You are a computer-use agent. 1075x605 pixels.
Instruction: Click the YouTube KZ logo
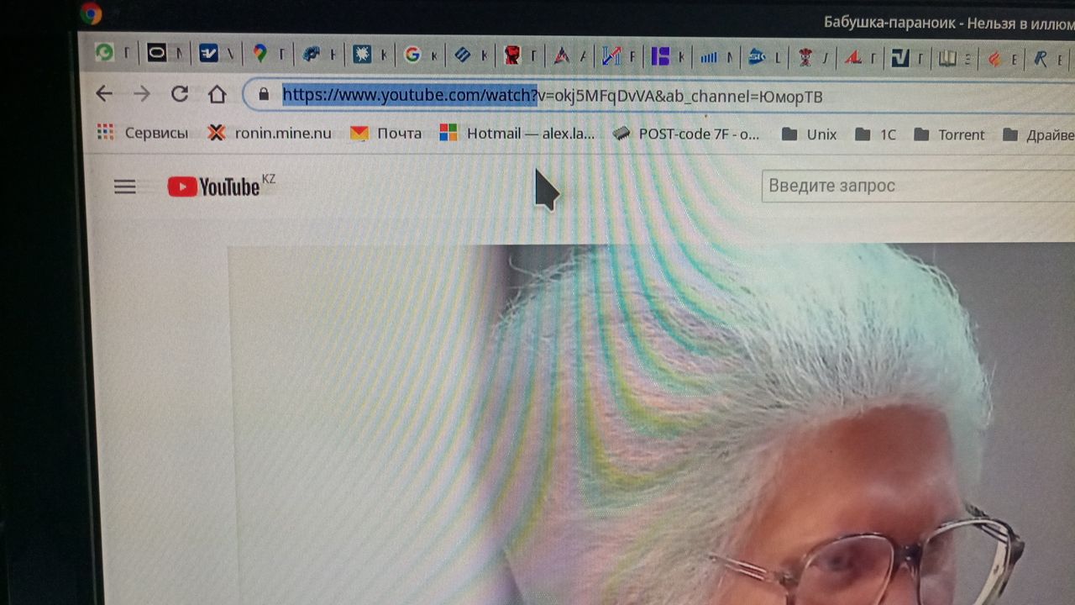pos(221,186)
